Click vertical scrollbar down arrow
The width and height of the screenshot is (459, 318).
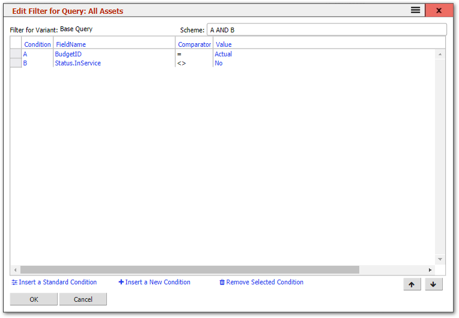(x=440, y=259)
